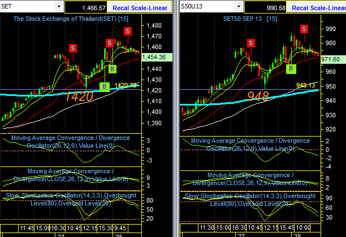
Task: Click the 9:45 time label on SET axis
Action: tap(120, 228)
